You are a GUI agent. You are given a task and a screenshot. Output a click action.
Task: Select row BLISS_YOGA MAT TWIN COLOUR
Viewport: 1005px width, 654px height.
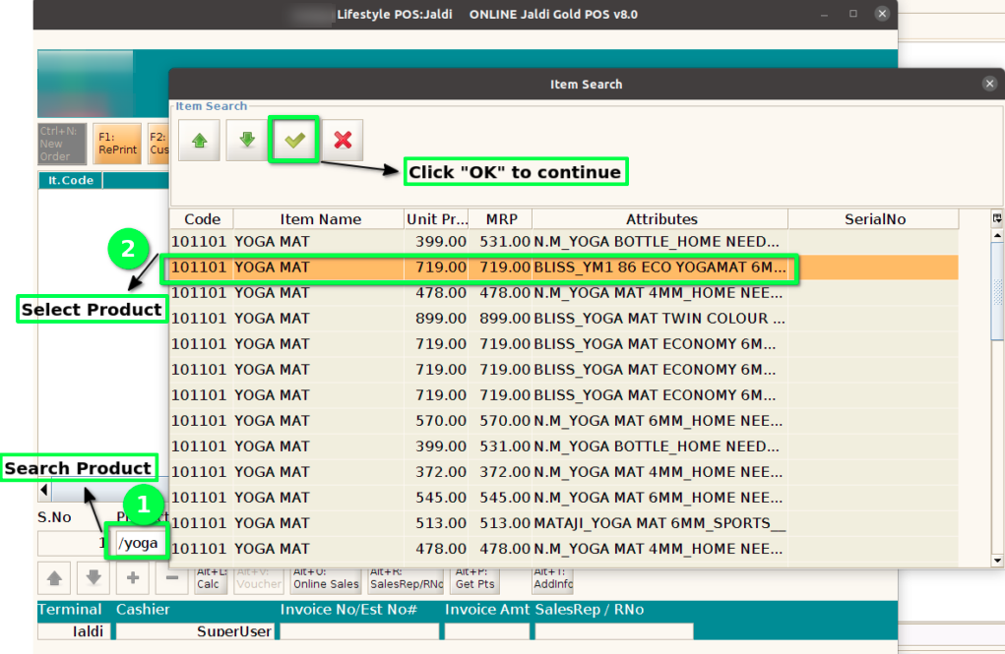tap(564, 319)
